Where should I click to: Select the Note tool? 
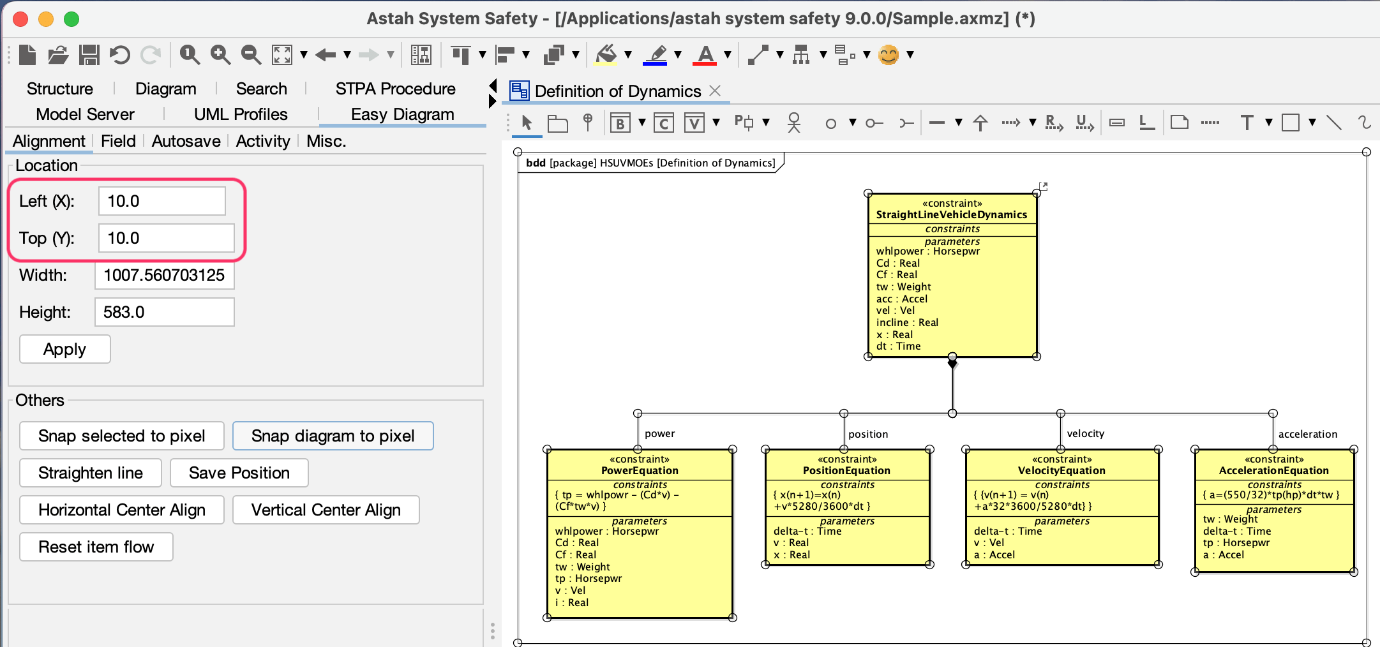[x=1180, y=122]
